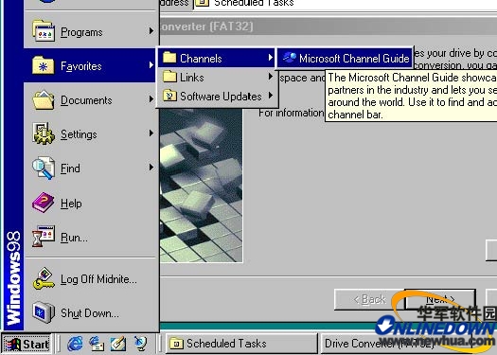Switch to Scheduled Tasks taskbar button
The image size is (497, 355).
click(x=240, y=344)
